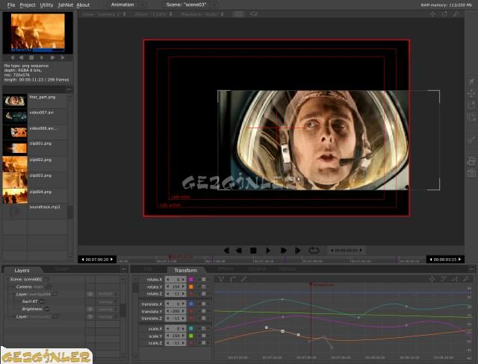Play the clip in the preview thumbnail panel
478x364 pixels.
click(x=42, y=57)
